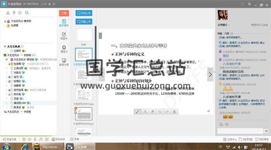Click the search magnifier icon

click(x=27, y=13)
